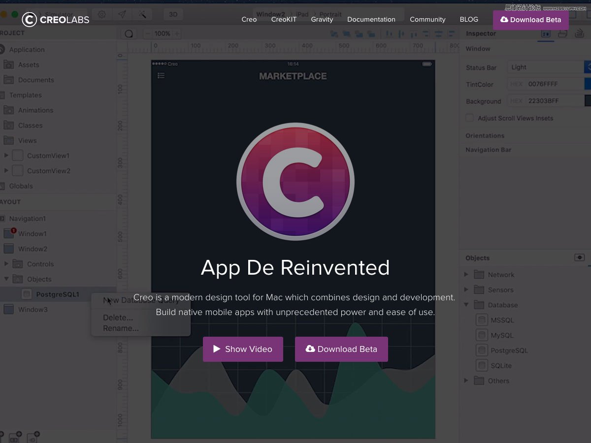Expand the Sensors folder
Screen dimensions: 591x443
click(466, 290)
